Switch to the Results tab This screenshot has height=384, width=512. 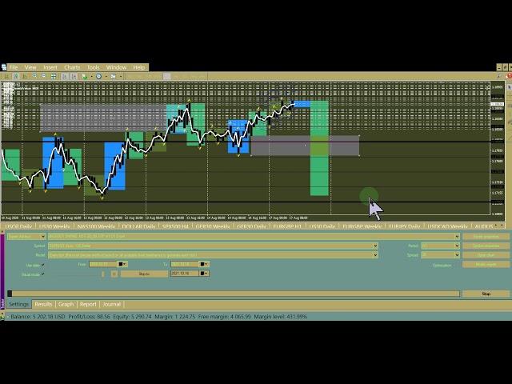tap(43, 304)
